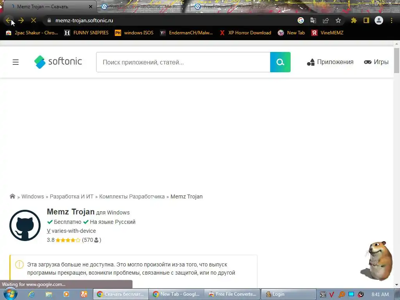Open the Приложения section

coord(330,62)
